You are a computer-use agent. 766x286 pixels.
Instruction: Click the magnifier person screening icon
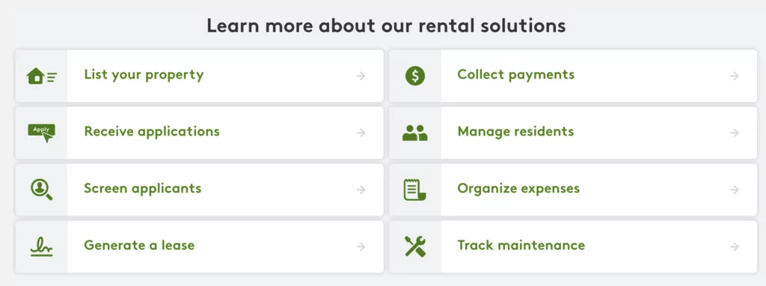pos(42,189)
